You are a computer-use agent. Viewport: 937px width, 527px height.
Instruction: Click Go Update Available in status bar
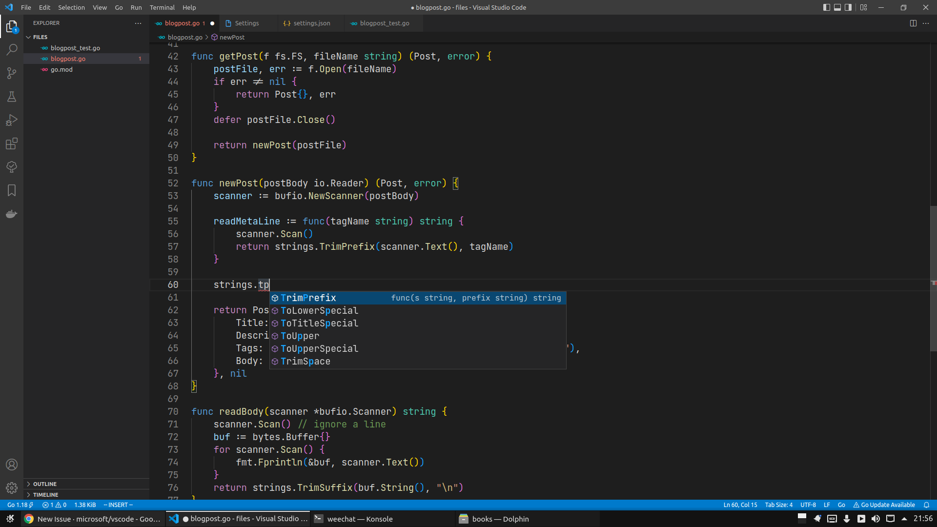tap(884, 505)
